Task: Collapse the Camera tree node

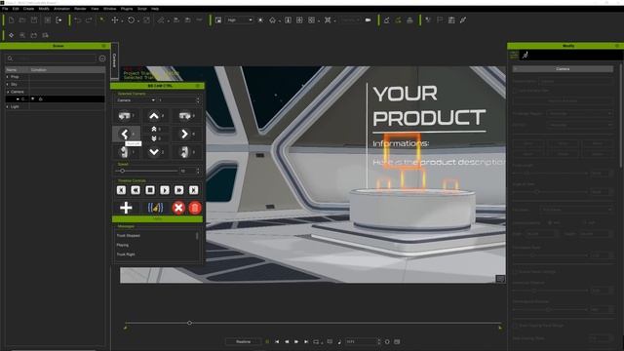Action: click(x=8, y=92)
